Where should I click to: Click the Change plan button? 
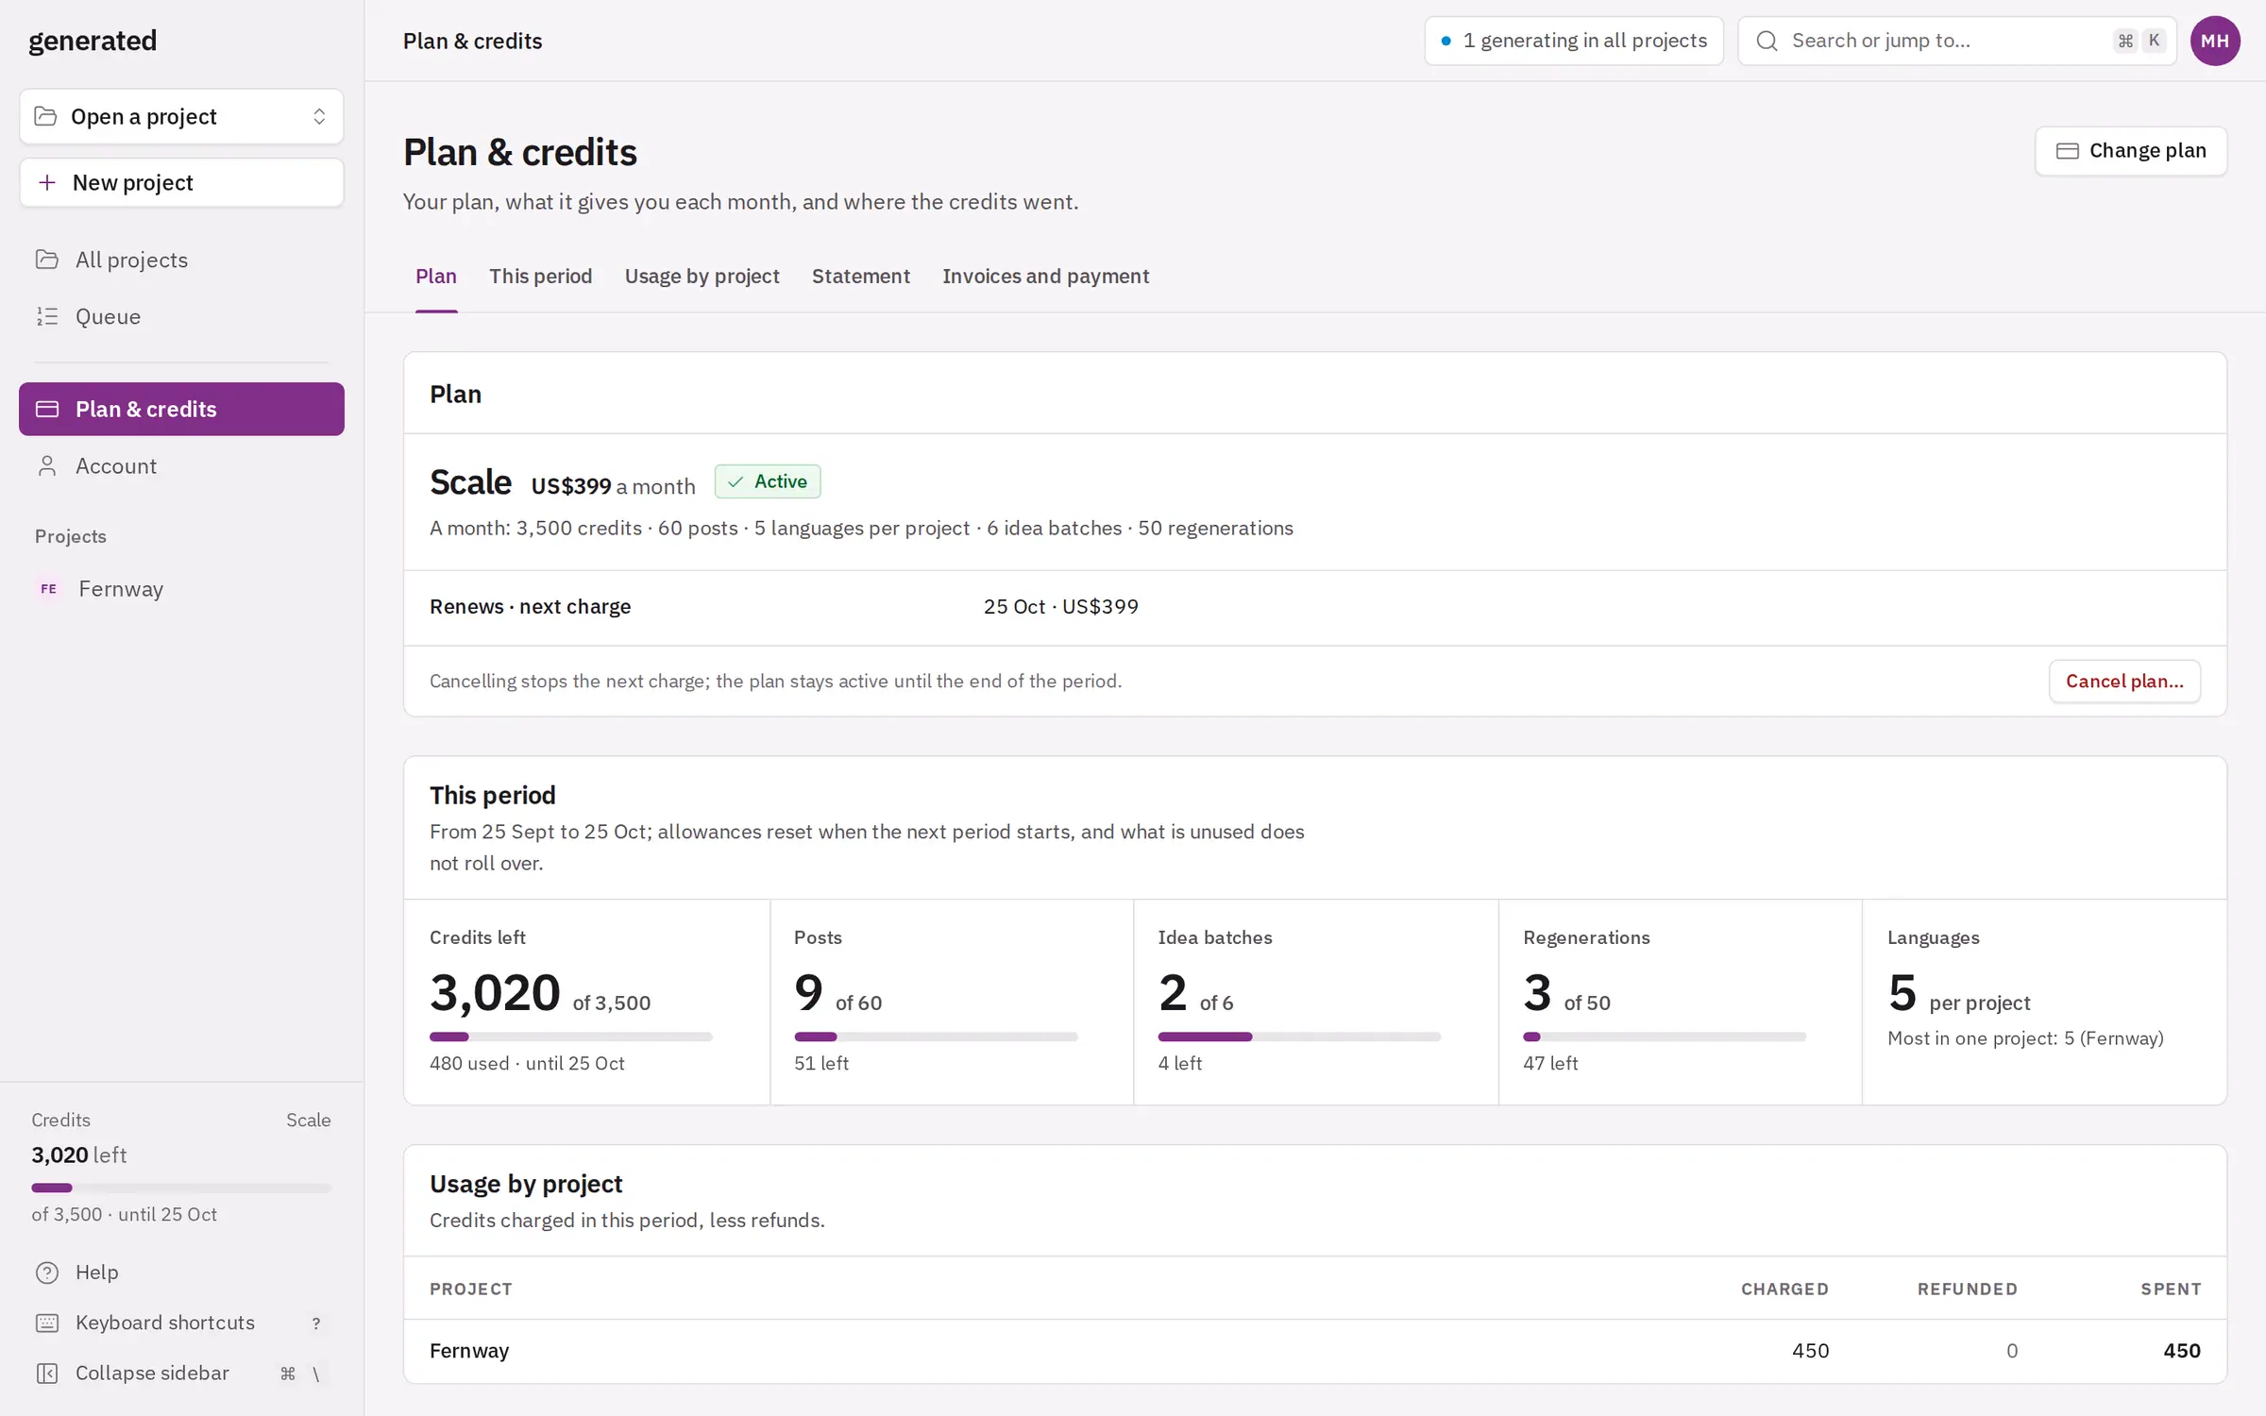point(2131,151)
